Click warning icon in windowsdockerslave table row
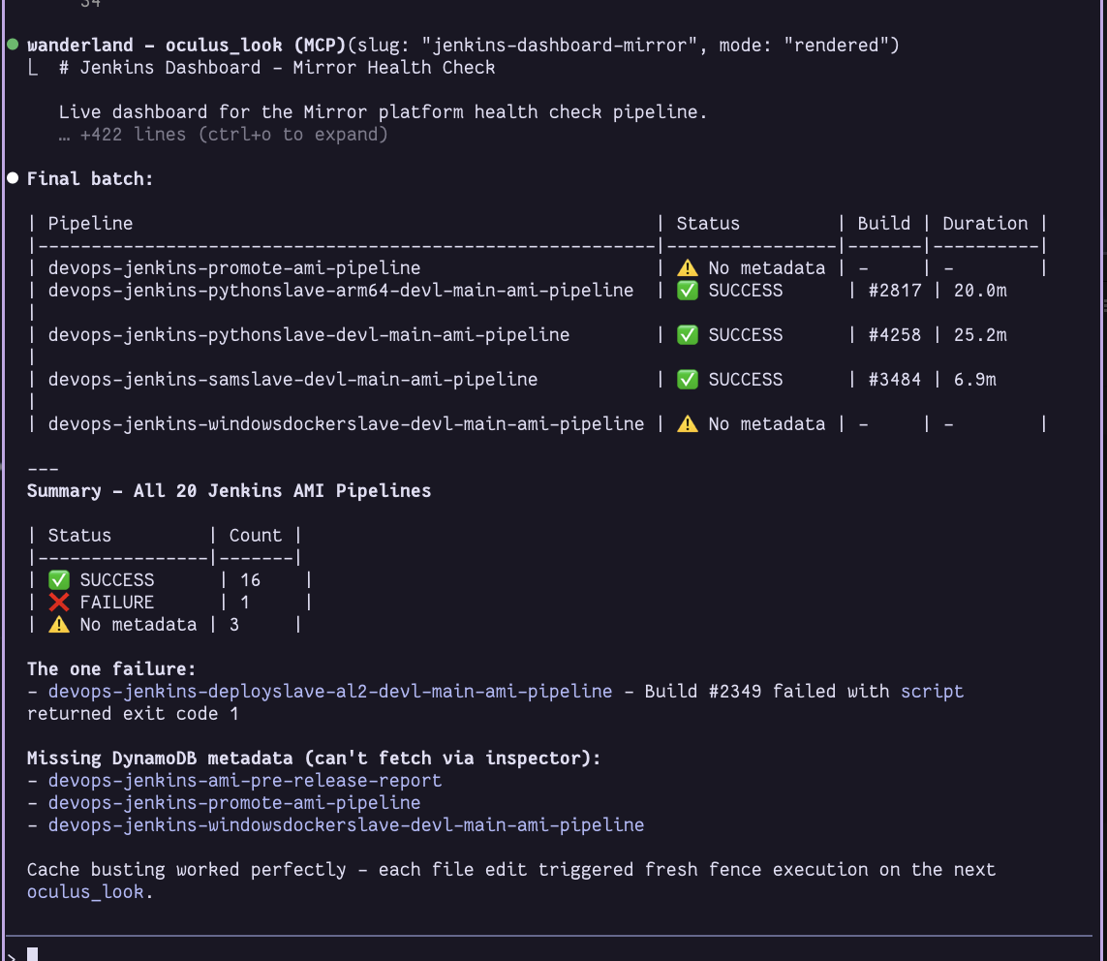Viewport: 1107px width, 961px height. [687, 424]
